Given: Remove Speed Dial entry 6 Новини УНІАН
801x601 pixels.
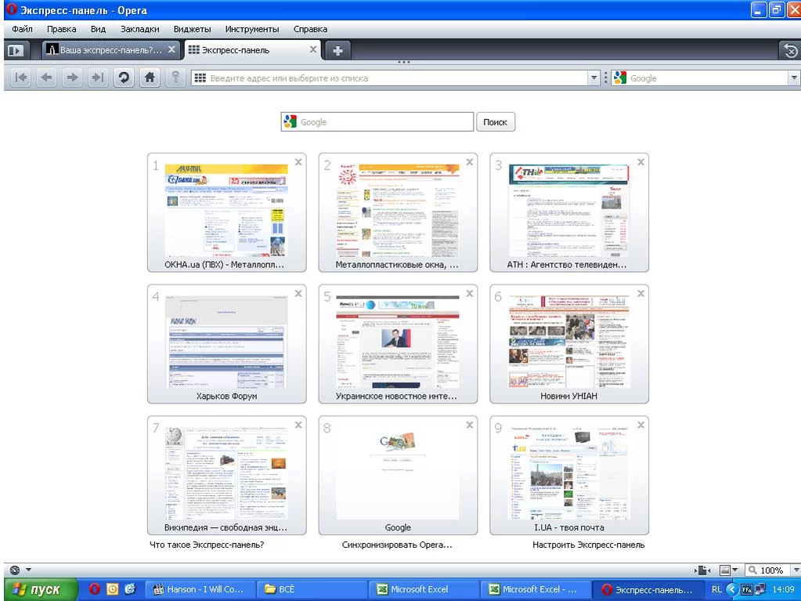Looking at the screenshot, I should (640, 293).
